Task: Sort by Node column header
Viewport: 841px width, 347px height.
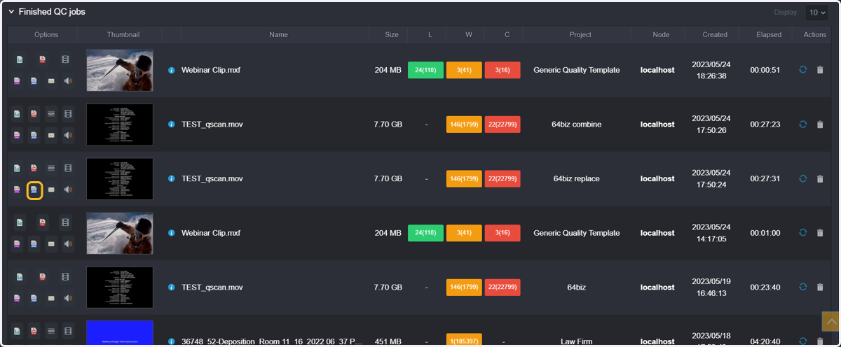Action: pos(661,34)
